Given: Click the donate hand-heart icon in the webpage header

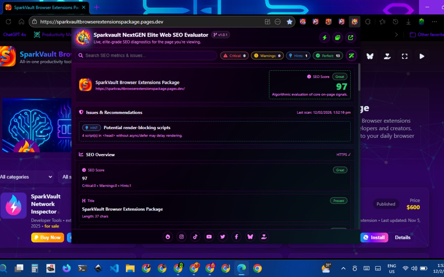Looking at the screenshot, I should tap(387, 56).
